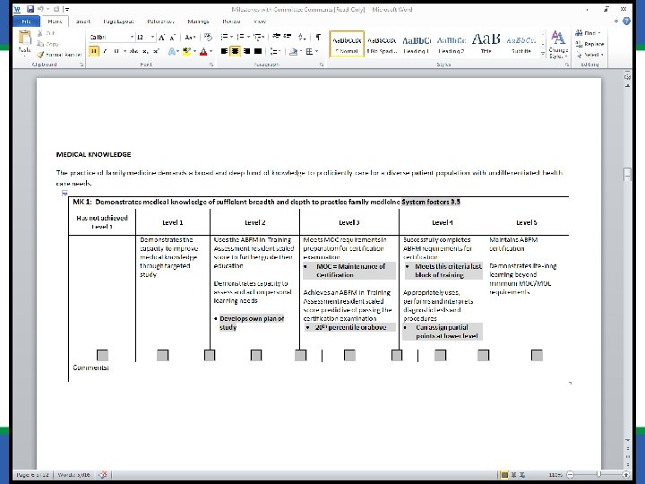Image resolution: width=645 pixels, height=484 pixels.
Task: Click the Multilevel List icon
Action: tap(258, 38)
